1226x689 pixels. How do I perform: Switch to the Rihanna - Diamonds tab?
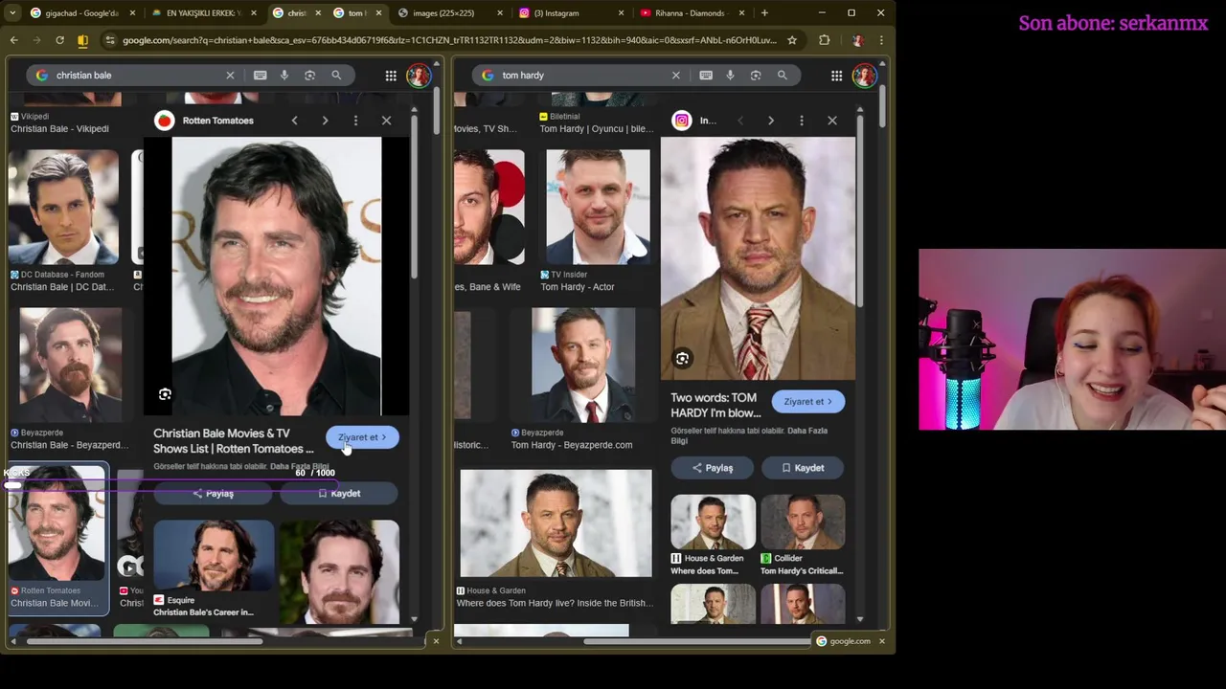[692, 12]
